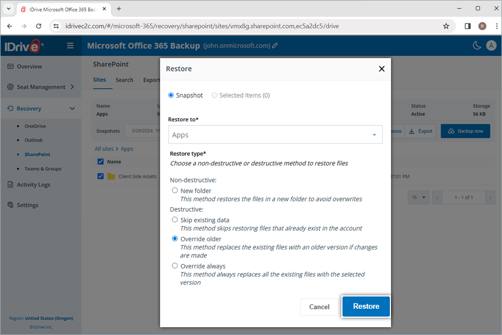Open the sidebar hamburger menu icon
The width and height of the screenshot is (502, 335).
pos(71,45)
